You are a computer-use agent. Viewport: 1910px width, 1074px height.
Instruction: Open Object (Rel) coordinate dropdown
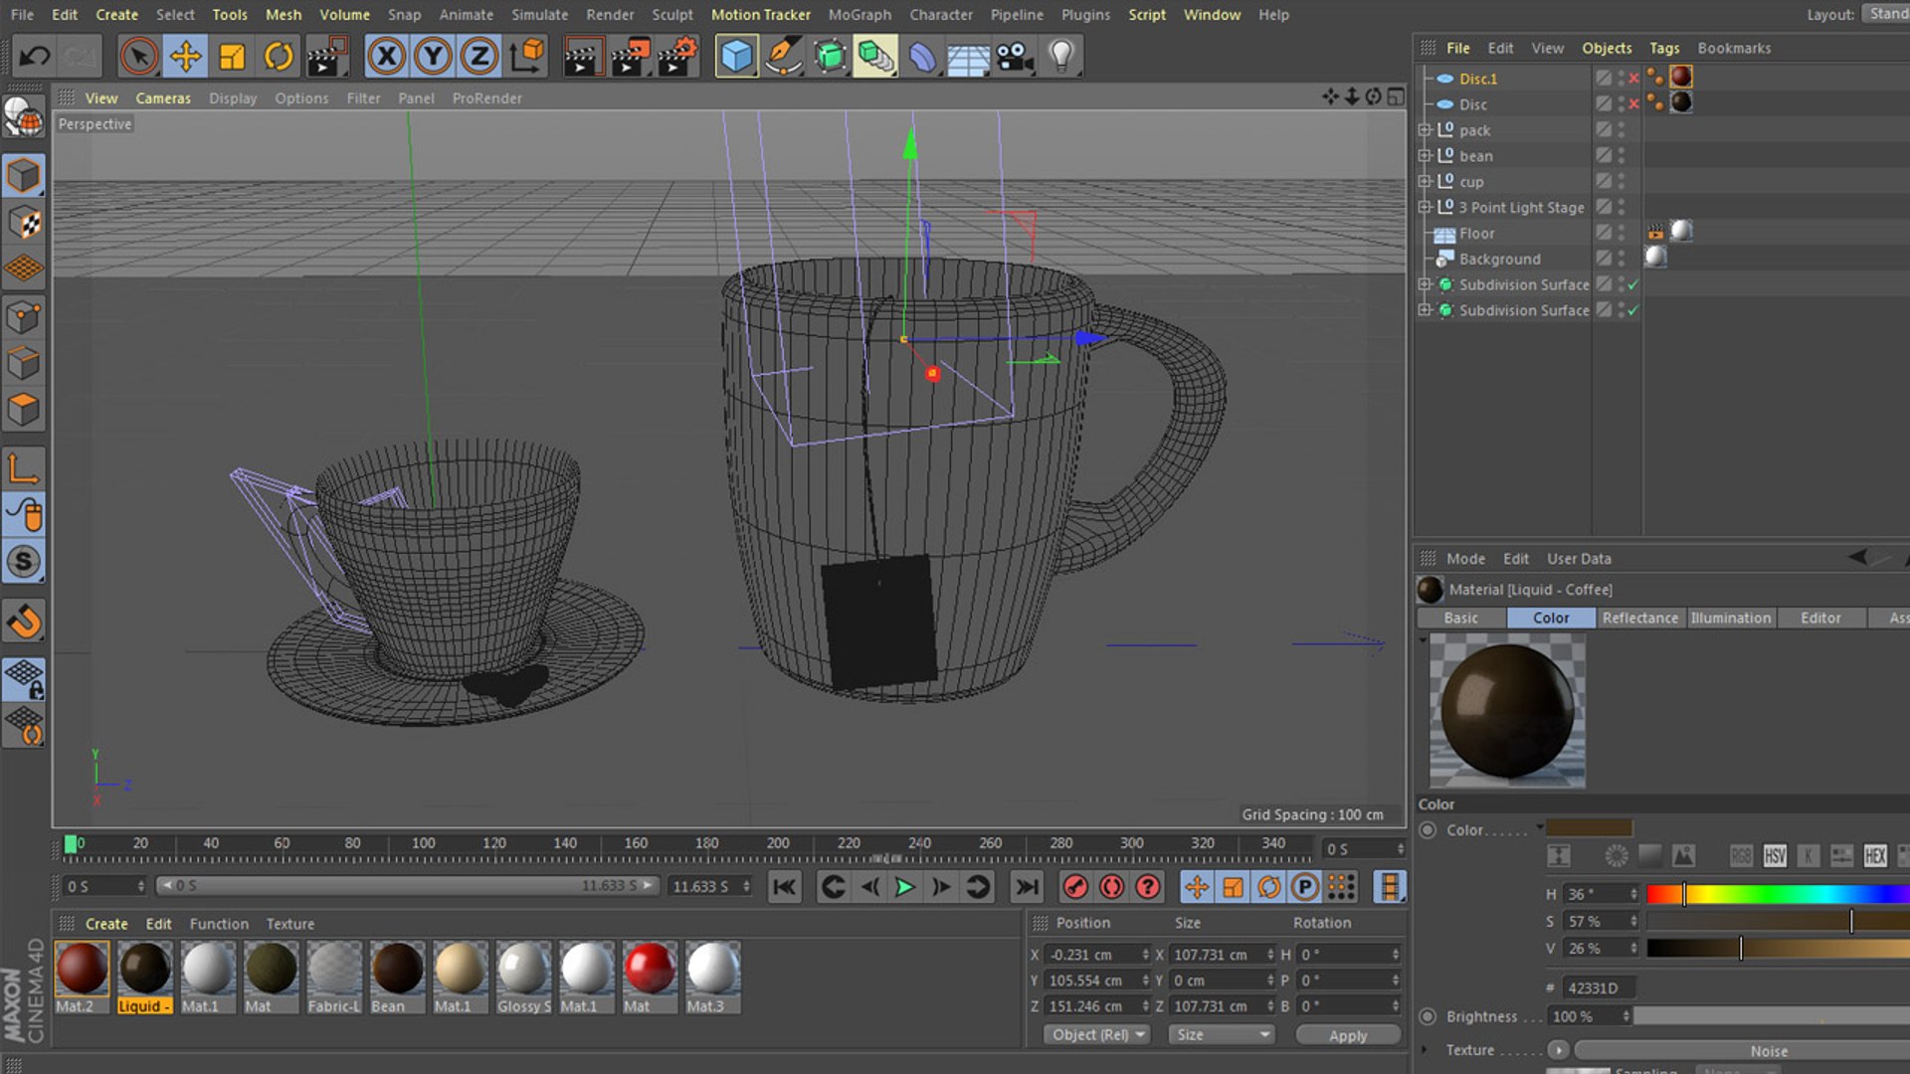coord(1098,1035)
